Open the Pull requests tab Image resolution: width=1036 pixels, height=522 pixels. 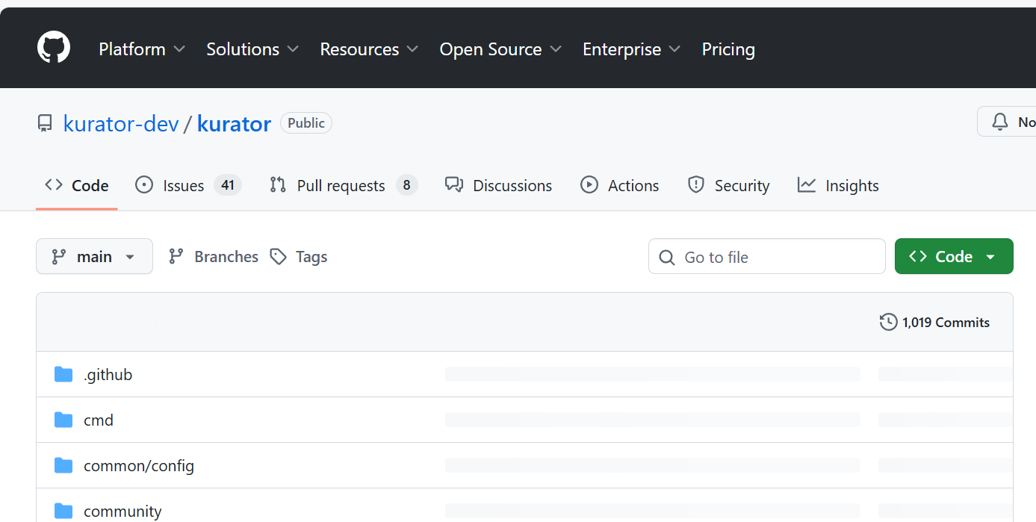point(342,185)
